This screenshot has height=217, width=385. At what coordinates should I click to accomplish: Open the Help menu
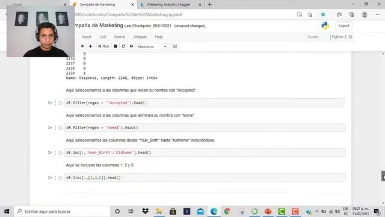(159, 37)
